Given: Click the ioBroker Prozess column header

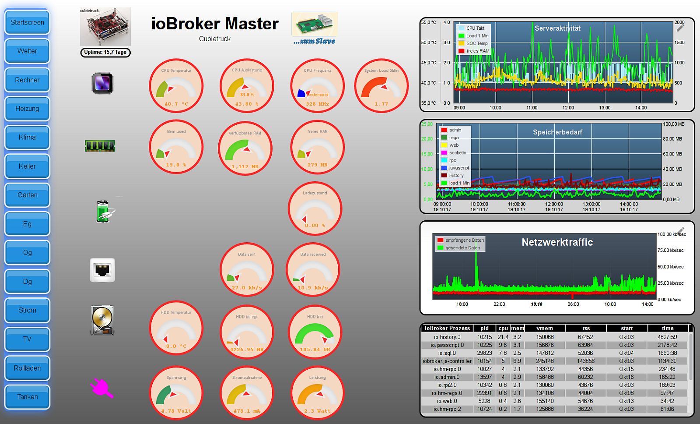Looking at the screenshot, I should (x=447, y=328).
